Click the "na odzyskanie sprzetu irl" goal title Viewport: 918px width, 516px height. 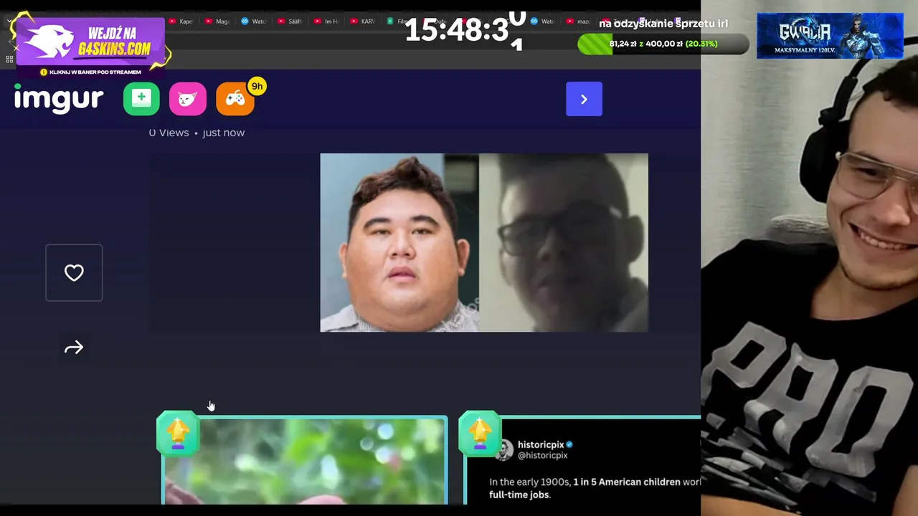coord(663,24)
